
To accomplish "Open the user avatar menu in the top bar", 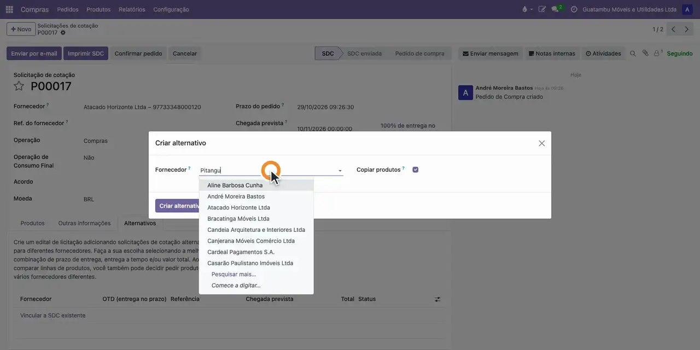I will click(x=687, y=9).
